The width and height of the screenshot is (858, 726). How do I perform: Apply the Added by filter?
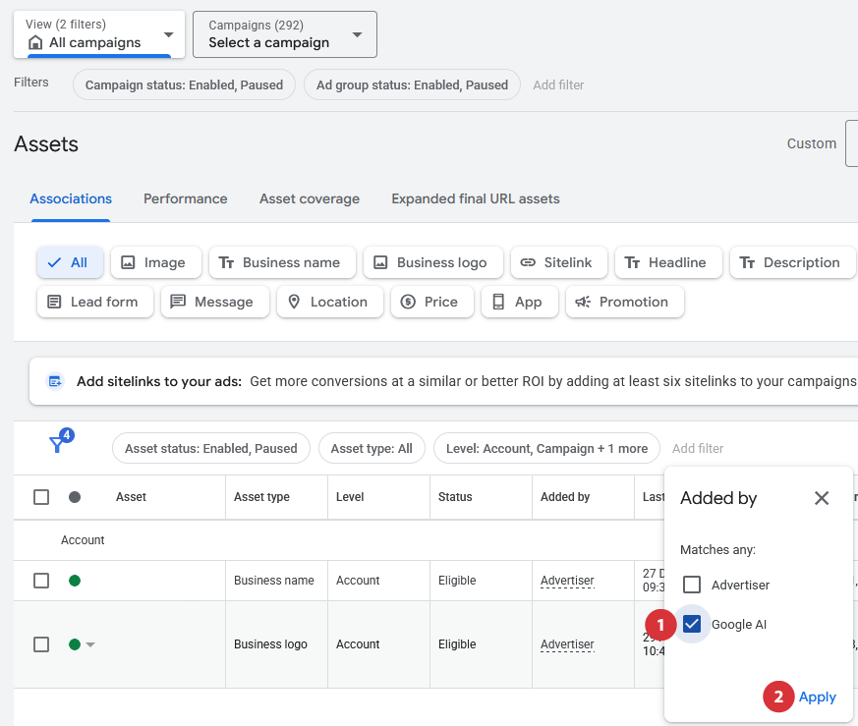coord(817,697)
